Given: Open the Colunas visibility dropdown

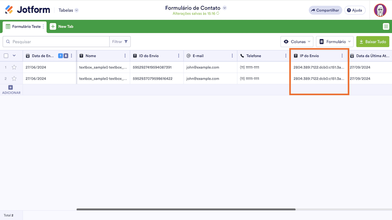Looking at the screenshot, I should (x=297, y=42).
